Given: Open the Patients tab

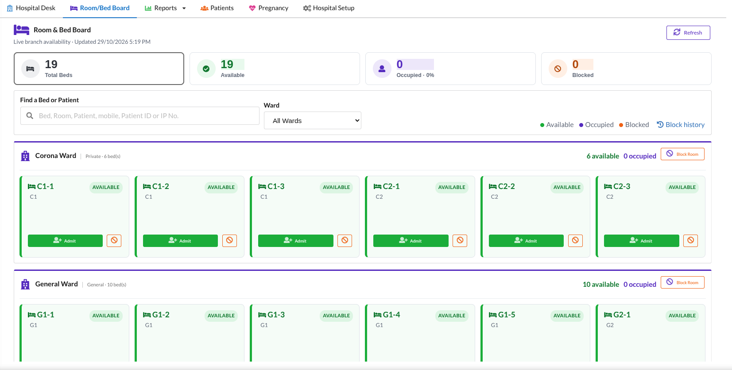Looking at the screenshot, I should pyautogui.click(x=217, y=8).
